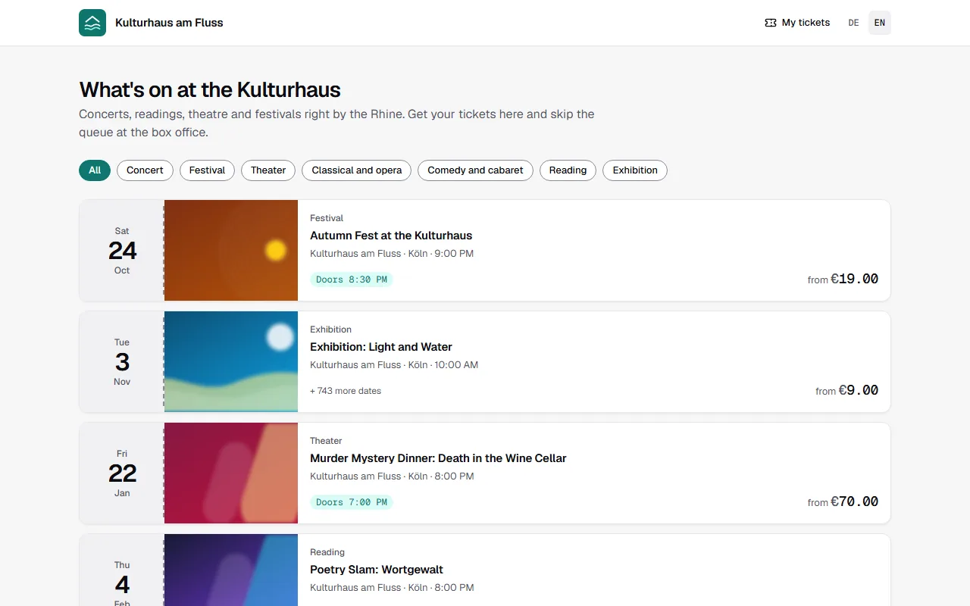Open Murder Mystery Dinner: Death in the Wine Cellar
The image size is (970, 606).
tap(438, 458)
